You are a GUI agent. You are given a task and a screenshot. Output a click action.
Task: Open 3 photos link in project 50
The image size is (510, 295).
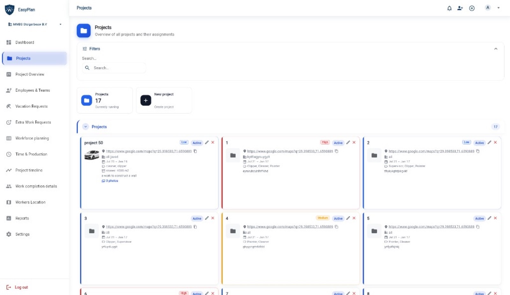click(110, 181)
